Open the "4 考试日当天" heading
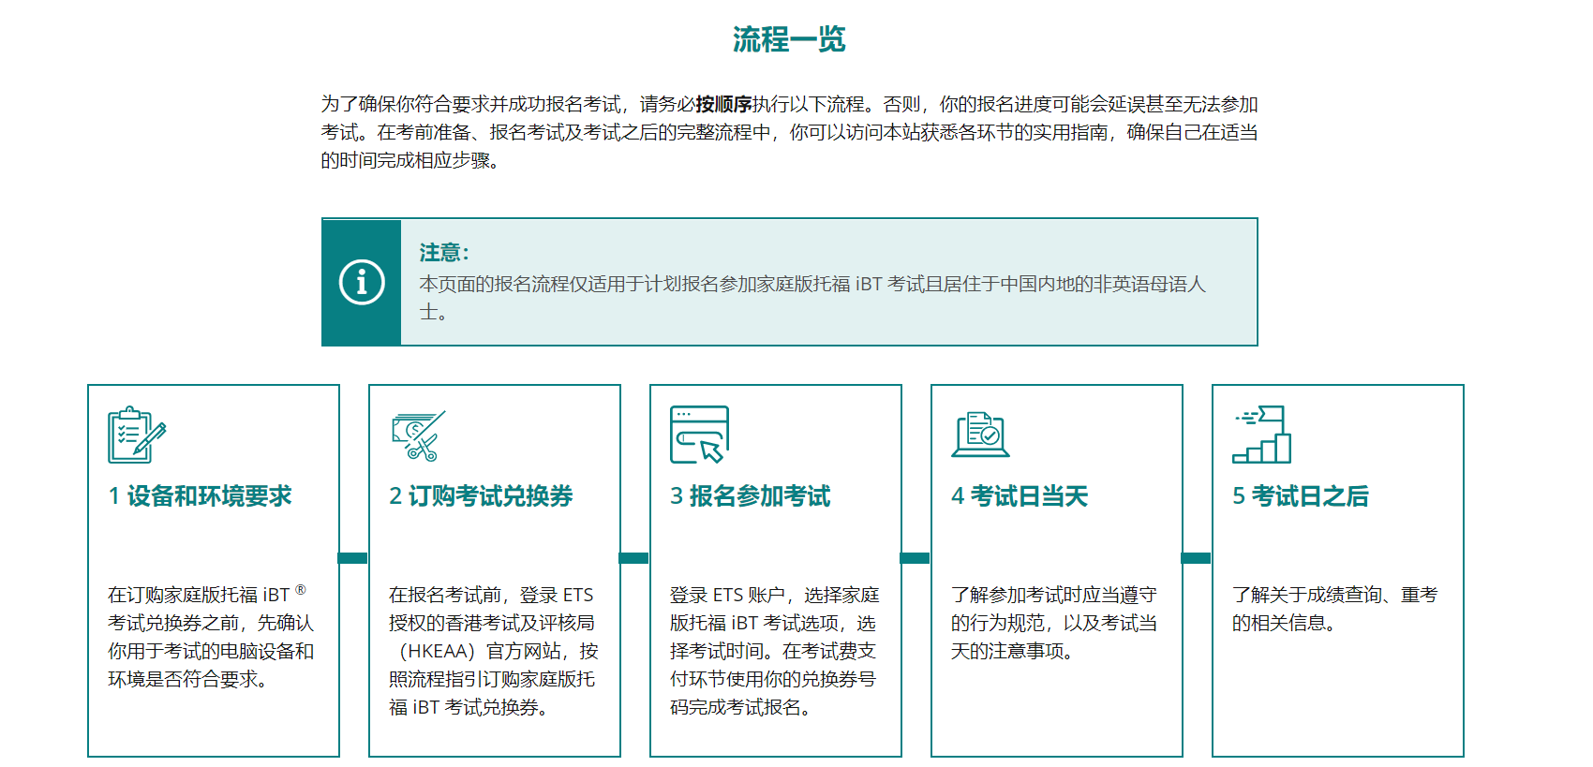The height and width of the screenshot is (767, 1593). (x=1020, y=496)
